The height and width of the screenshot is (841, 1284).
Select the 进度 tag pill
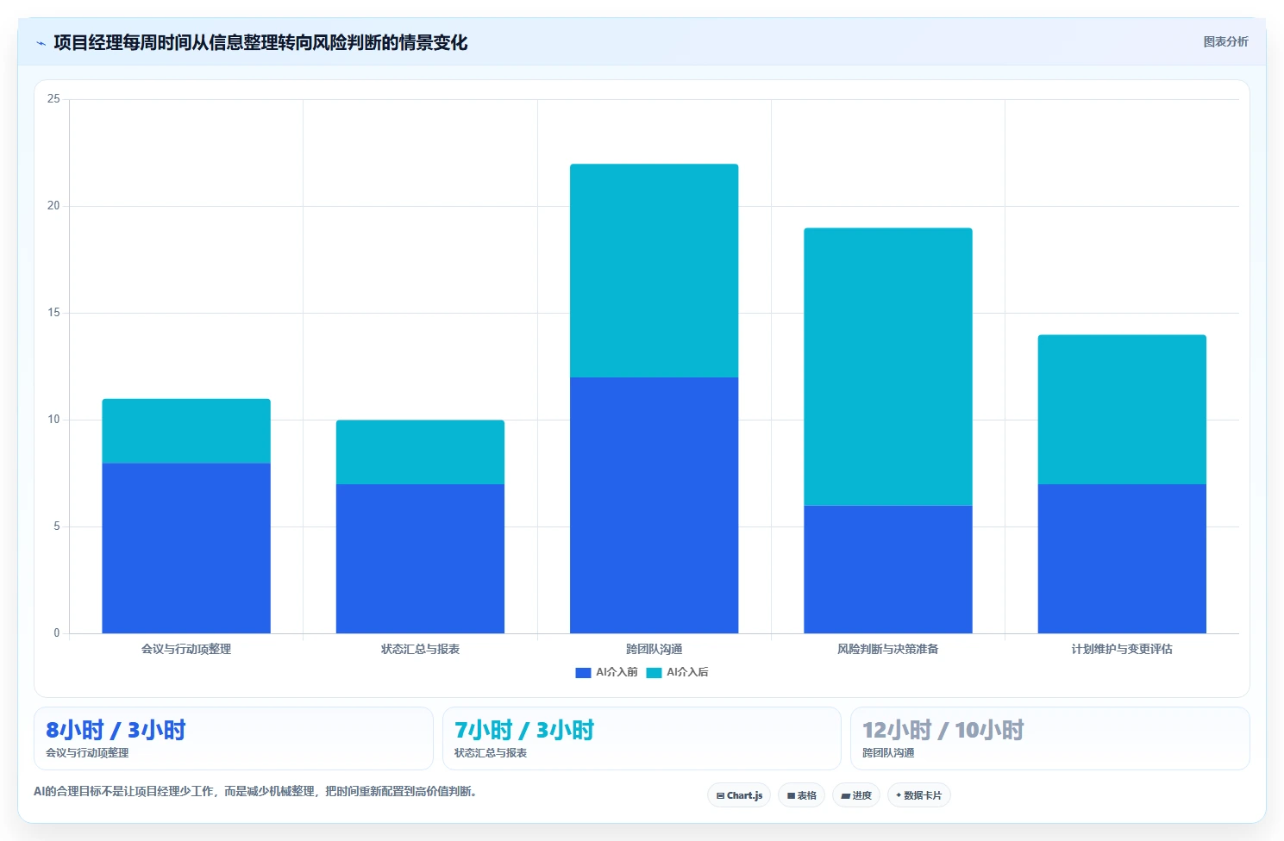[856, 795]
